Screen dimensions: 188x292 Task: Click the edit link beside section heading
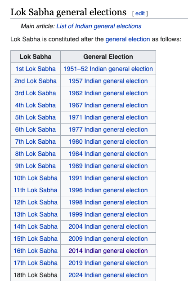pos(140,13)
